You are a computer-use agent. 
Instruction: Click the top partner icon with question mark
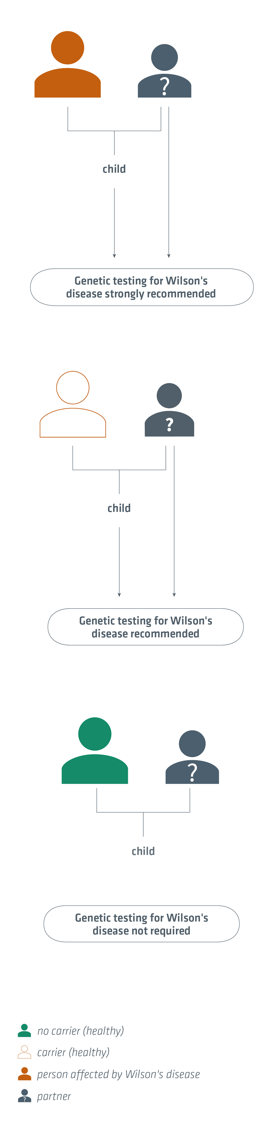pos(164,70)
